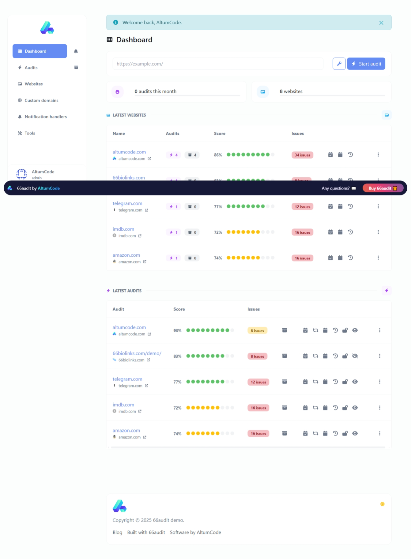Open the archived audits icon beside Audits

pyautogui.click(x=76, y=68)
